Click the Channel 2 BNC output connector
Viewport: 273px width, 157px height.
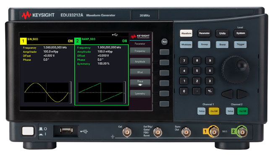[x=242, y=132]
